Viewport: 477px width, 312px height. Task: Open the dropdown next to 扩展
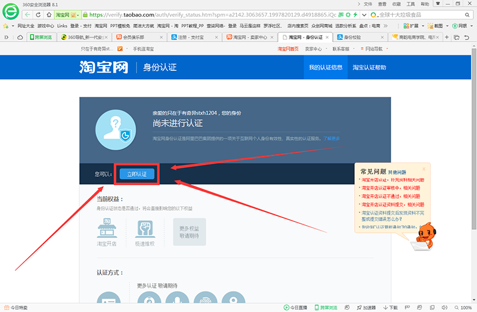423,26
